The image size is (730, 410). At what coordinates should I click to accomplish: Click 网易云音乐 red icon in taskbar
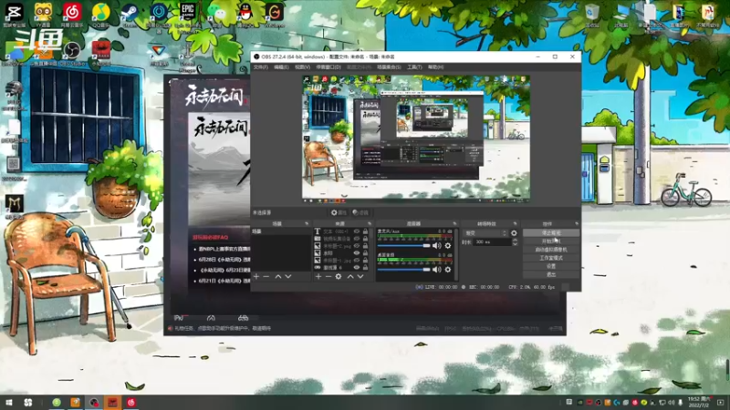click(x=131, y=403)
